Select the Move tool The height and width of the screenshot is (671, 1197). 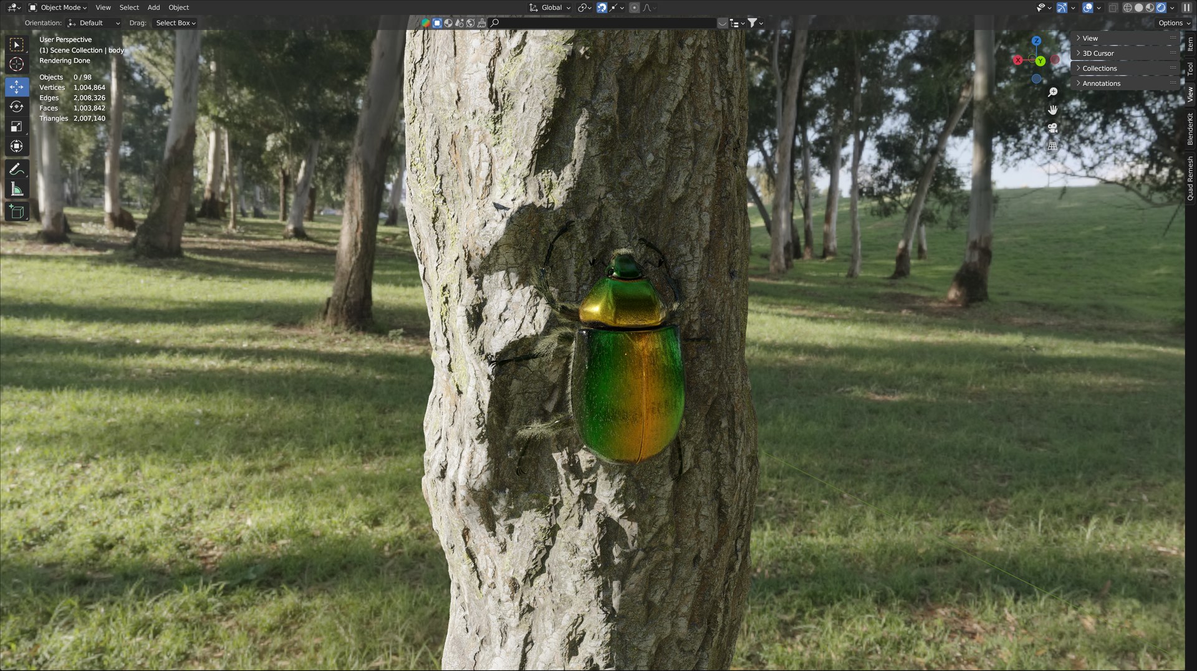(17, 87)
